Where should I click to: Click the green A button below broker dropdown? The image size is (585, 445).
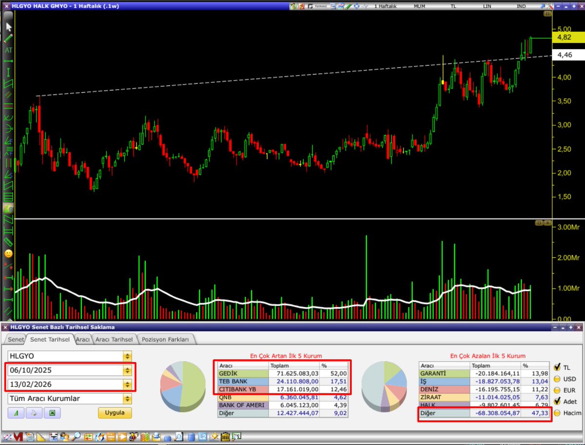[x=16, y=413]
